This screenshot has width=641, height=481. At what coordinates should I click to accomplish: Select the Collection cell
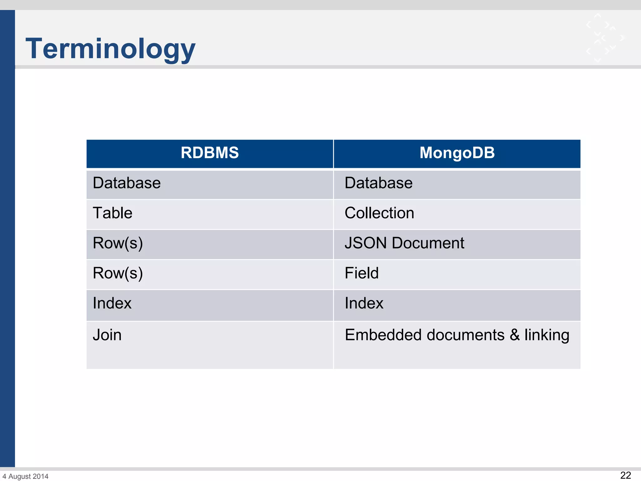pyautogui.click(x=457, y=214)
